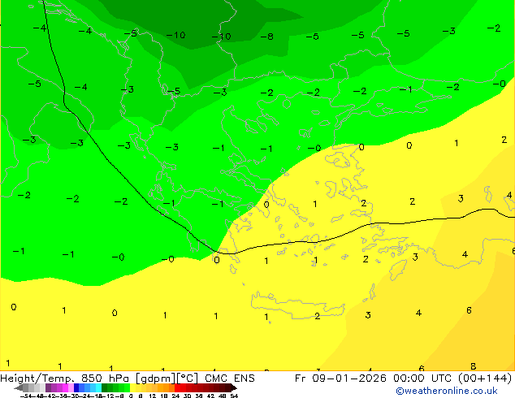Click the dark maroon right legend arrow
The image size is (515, 398).
234,388
